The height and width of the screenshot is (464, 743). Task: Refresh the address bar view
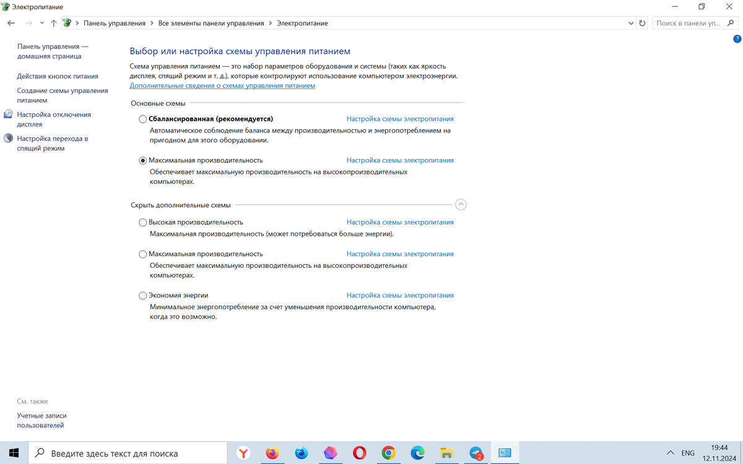(643, 23)
